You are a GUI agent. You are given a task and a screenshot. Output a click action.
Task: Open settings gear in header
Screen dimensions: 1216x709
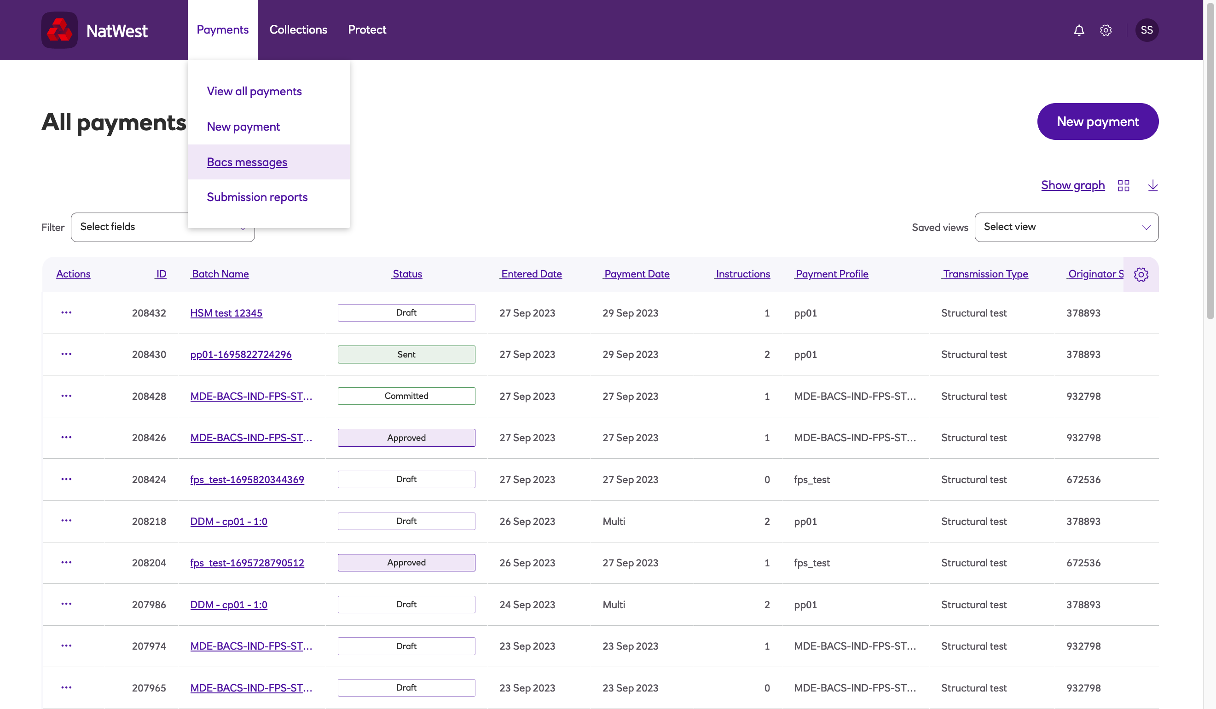tap(1106, 30)
